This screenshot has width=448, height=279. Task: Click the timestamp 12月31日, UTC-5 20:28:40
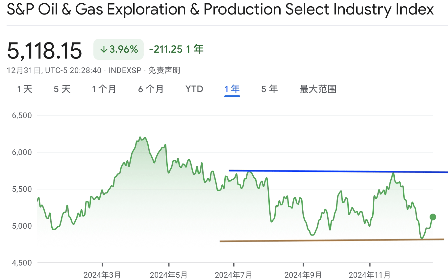tap(54, 70)
